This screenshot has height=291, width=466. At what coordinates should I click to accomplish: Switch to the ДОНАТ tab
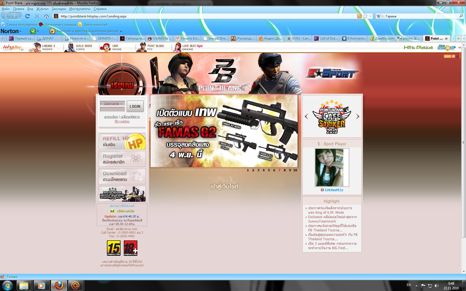click(x=48, y=39)
